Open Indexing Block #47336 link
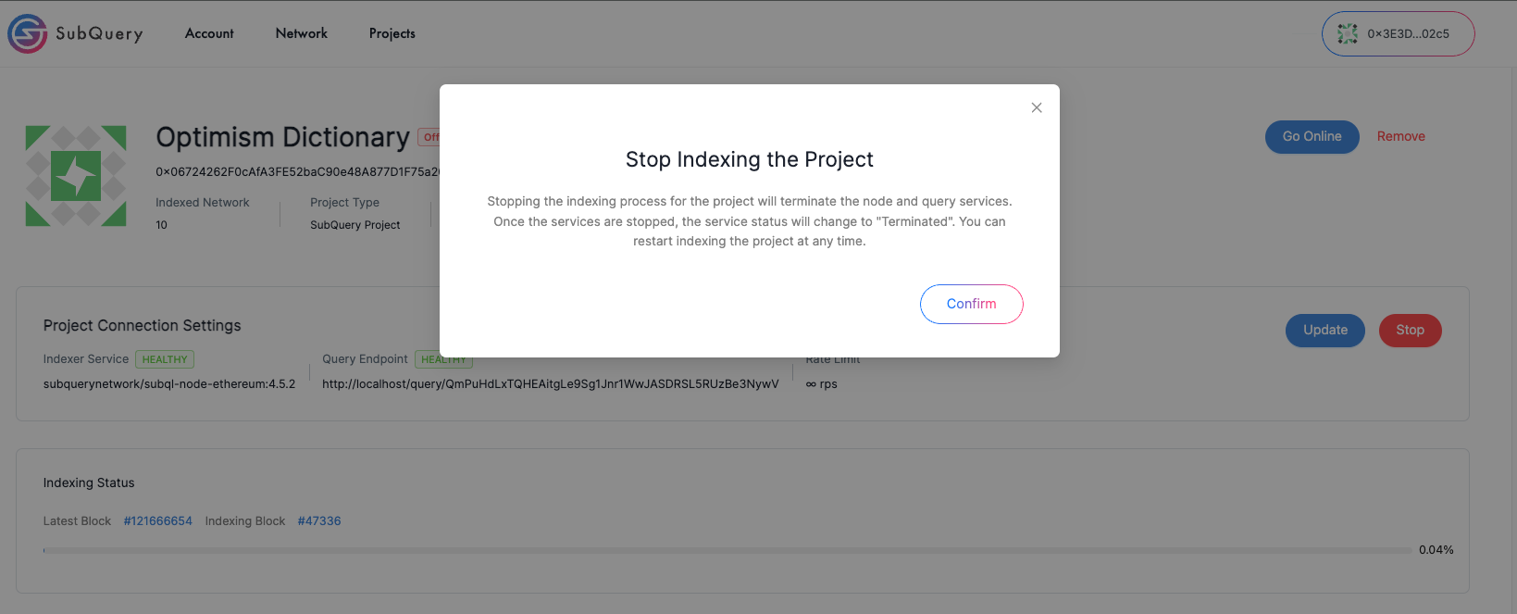Screen dimensions: 1517x614 [x=319, y=521]
